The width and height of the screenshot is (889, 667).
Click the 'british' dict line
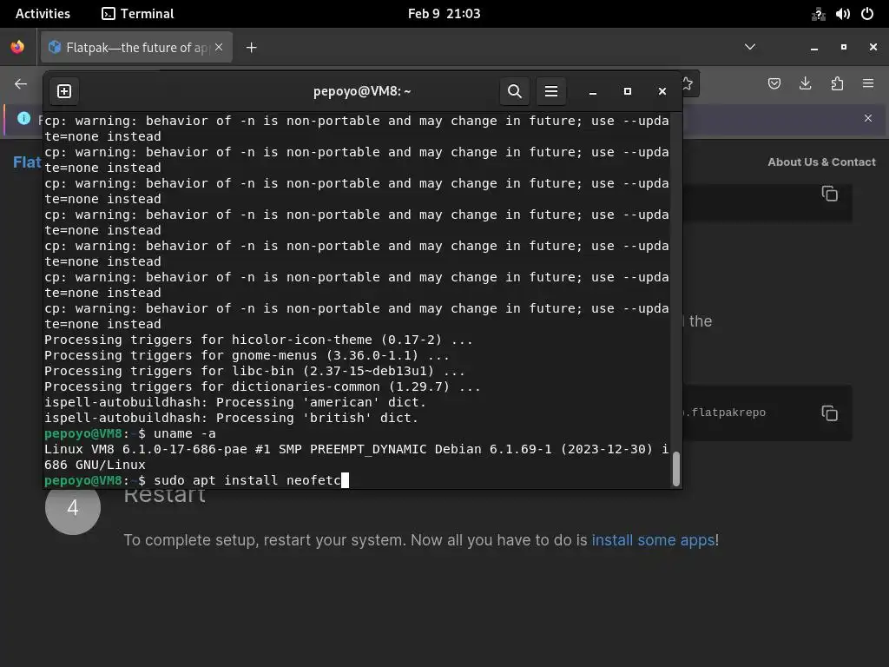pyautogui.click(x=231, y=418)
